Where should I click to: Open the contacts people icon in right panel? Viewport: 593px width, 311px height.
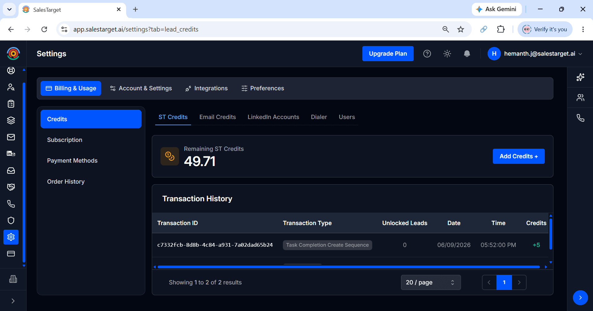pyautogui.click(x=580, y=98)
